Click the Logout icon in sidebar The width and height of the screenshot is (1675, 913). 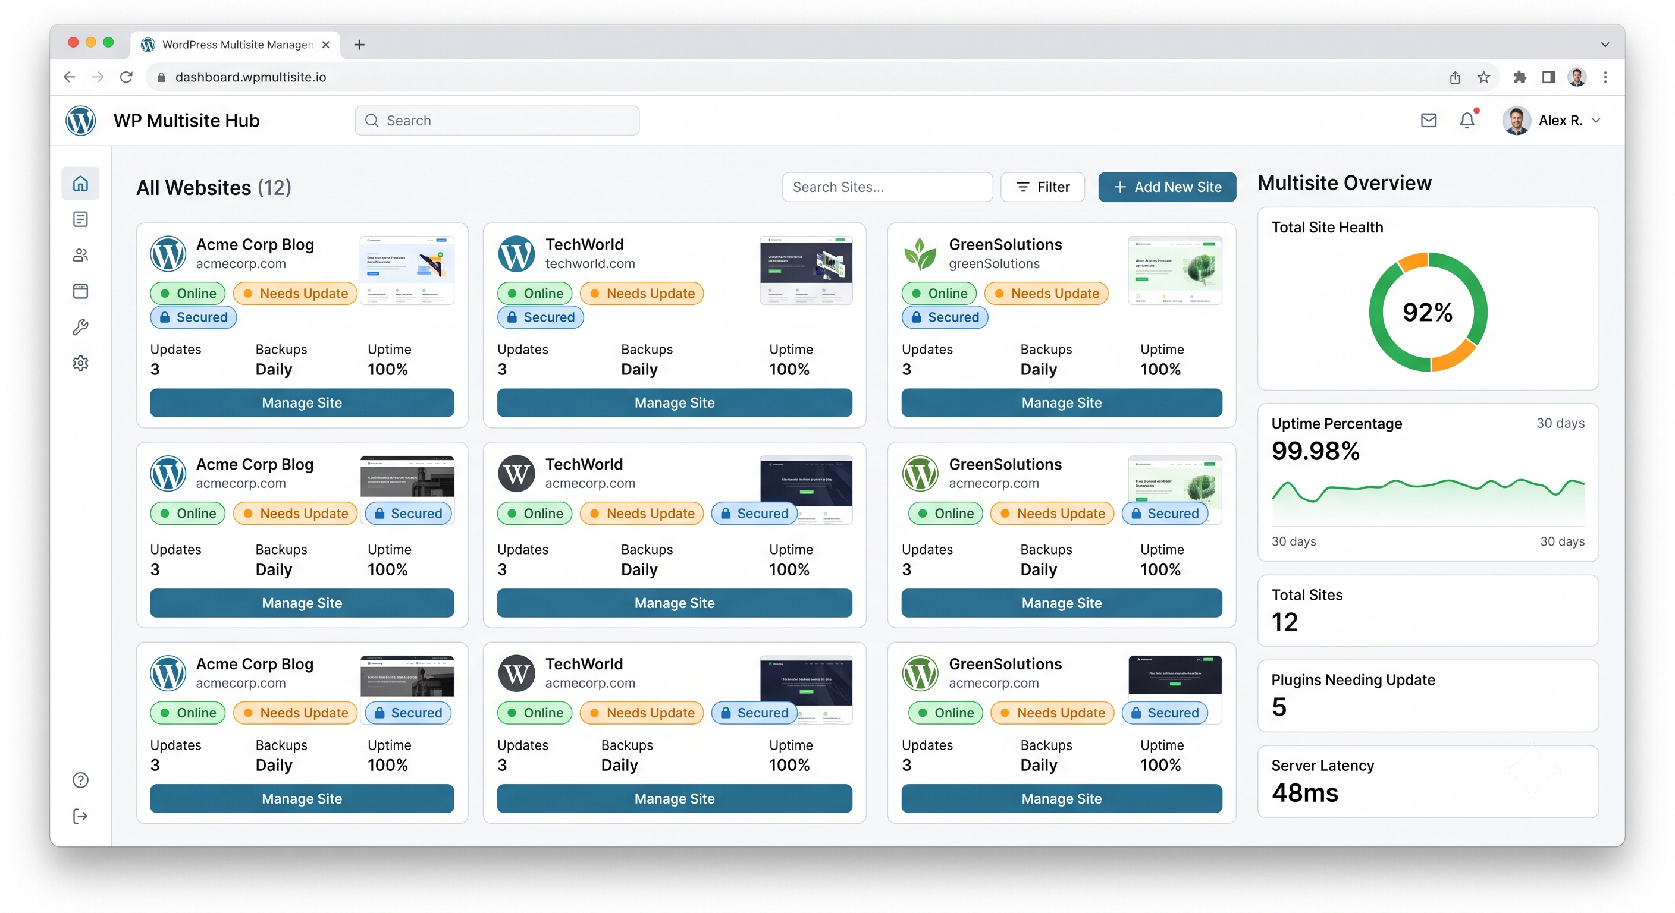81,816
